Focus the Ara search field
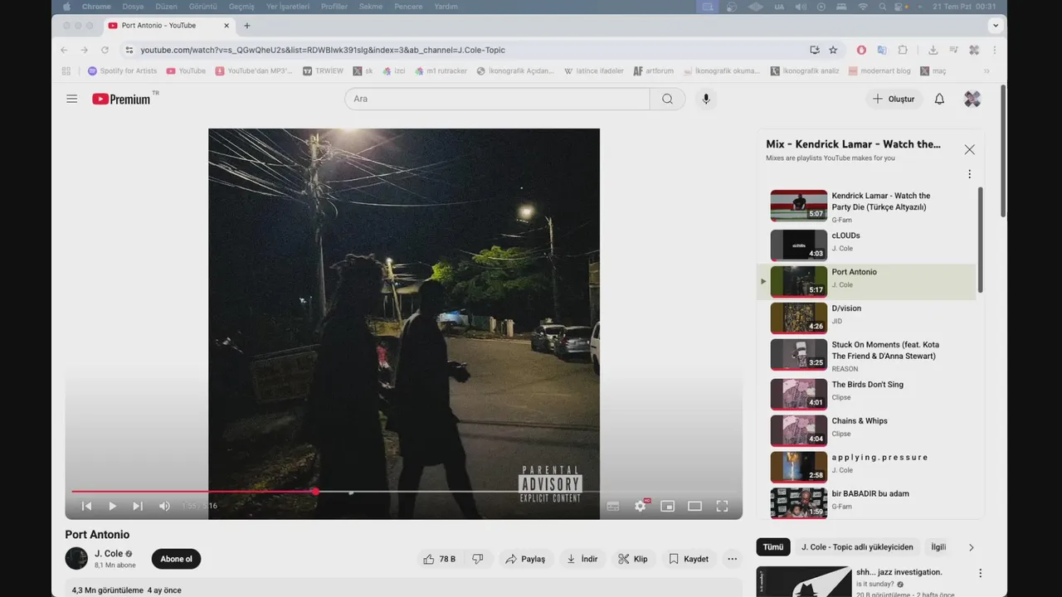The height and width of the screenshot is (597, 1062). (x=498, y=99)
